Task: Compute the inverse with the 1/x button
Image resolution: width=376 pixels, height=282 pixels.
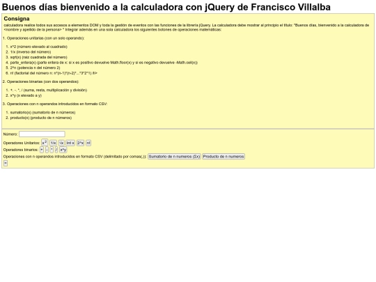Action: pyautogui.click(x=53, y=143)
